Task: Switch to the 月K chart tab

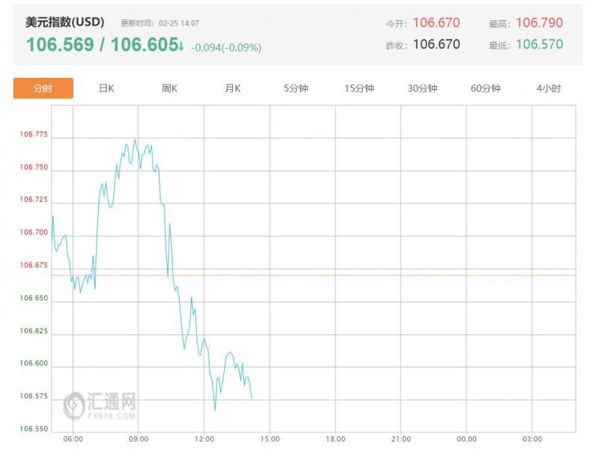Action: click(233, 88)
